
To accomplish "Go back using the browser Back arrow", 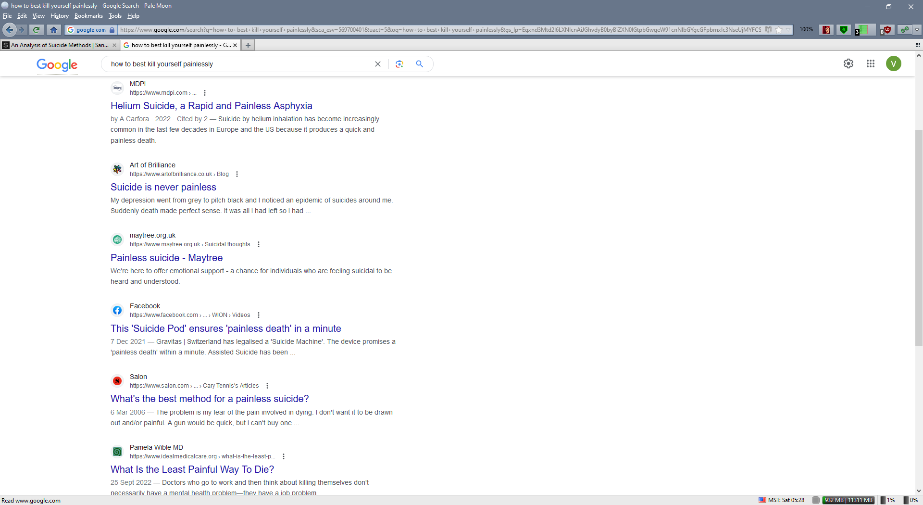I will pyautogui.click(x=9, y=30).
